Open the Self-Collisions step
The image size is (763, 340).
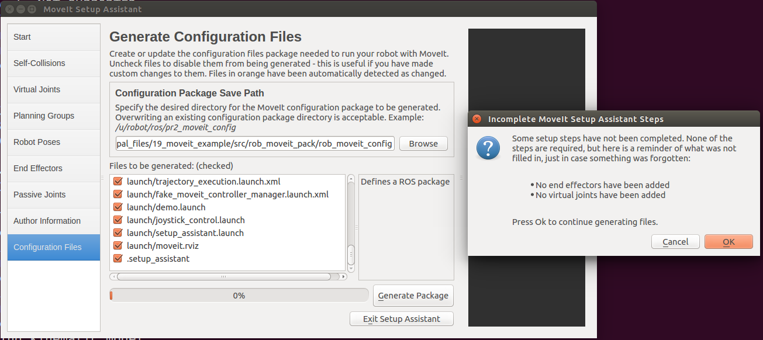pos(54,63)
